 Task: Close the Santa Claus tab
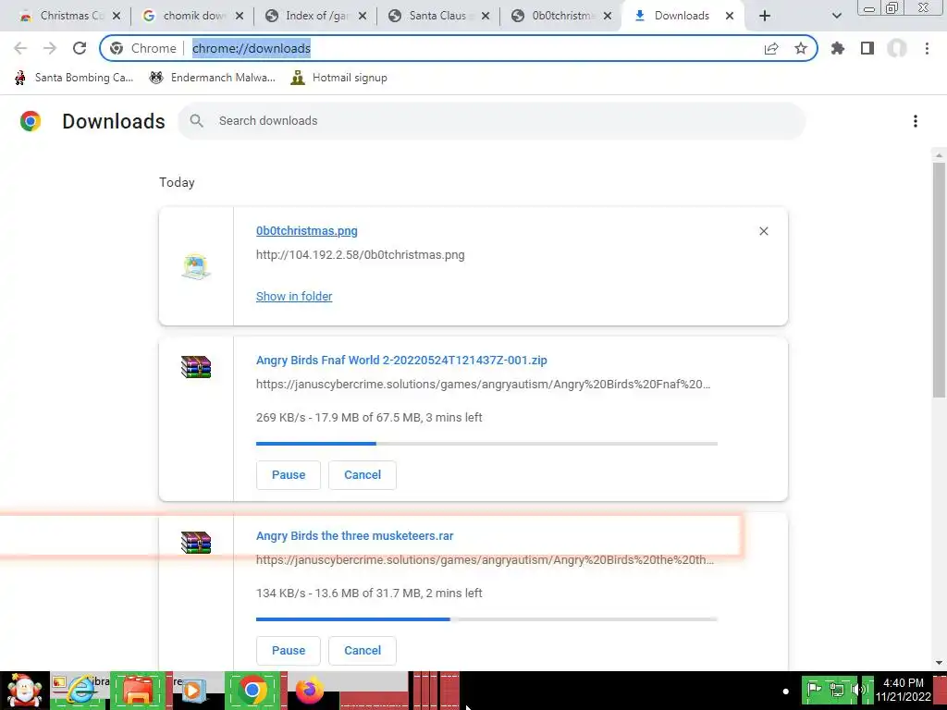[486, 17]
